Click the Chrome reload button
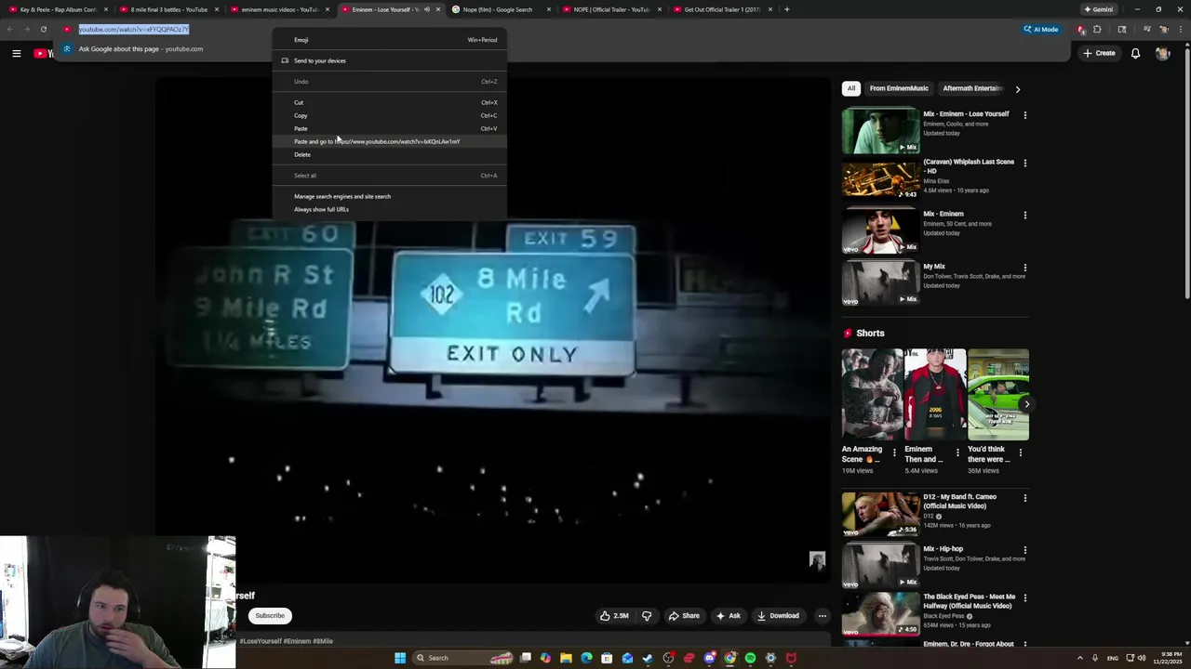This screenshot has height=669, width=1191. tap(43, 29)
